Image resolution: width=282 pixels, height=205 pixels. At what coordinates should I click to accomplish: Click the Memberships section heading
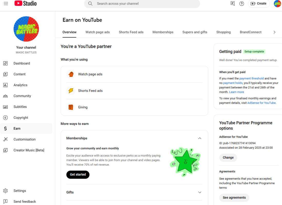[x=77, y=138]
